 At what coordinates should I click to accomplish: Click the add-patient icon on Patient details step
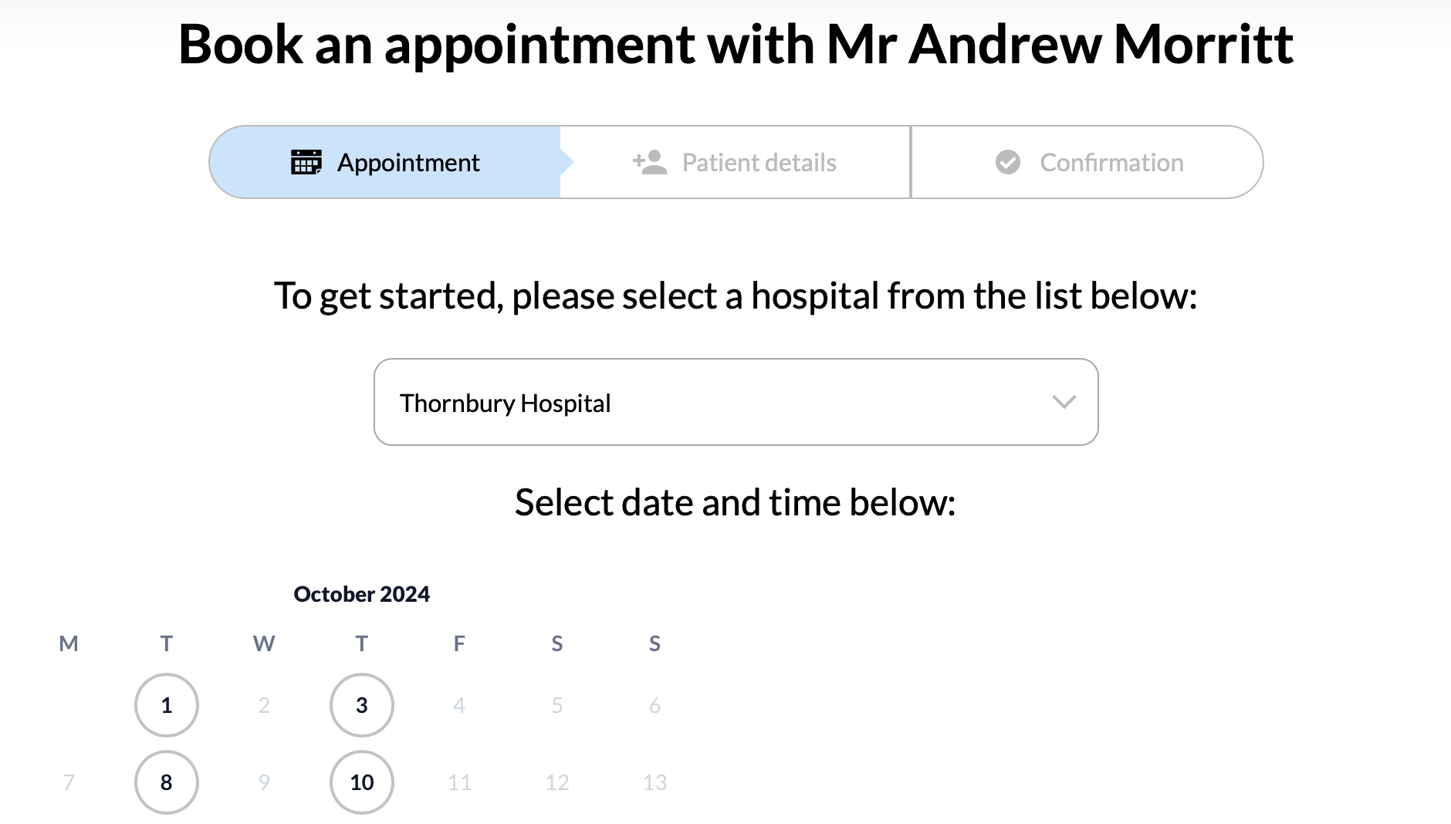[x=648, y=162]
